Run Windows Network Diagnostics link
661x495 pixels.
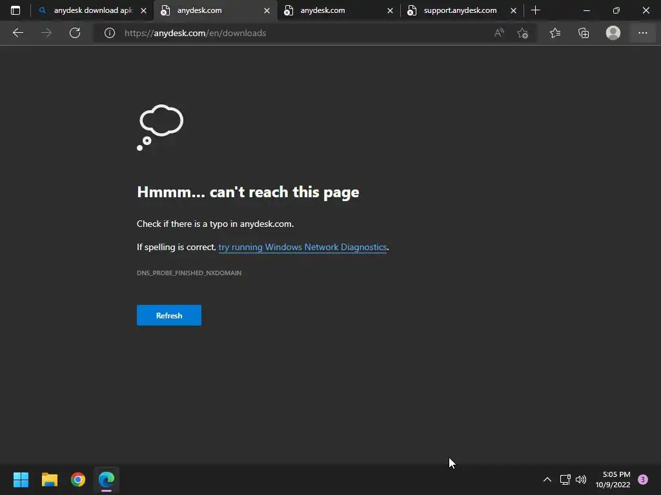tap(303, 247)
